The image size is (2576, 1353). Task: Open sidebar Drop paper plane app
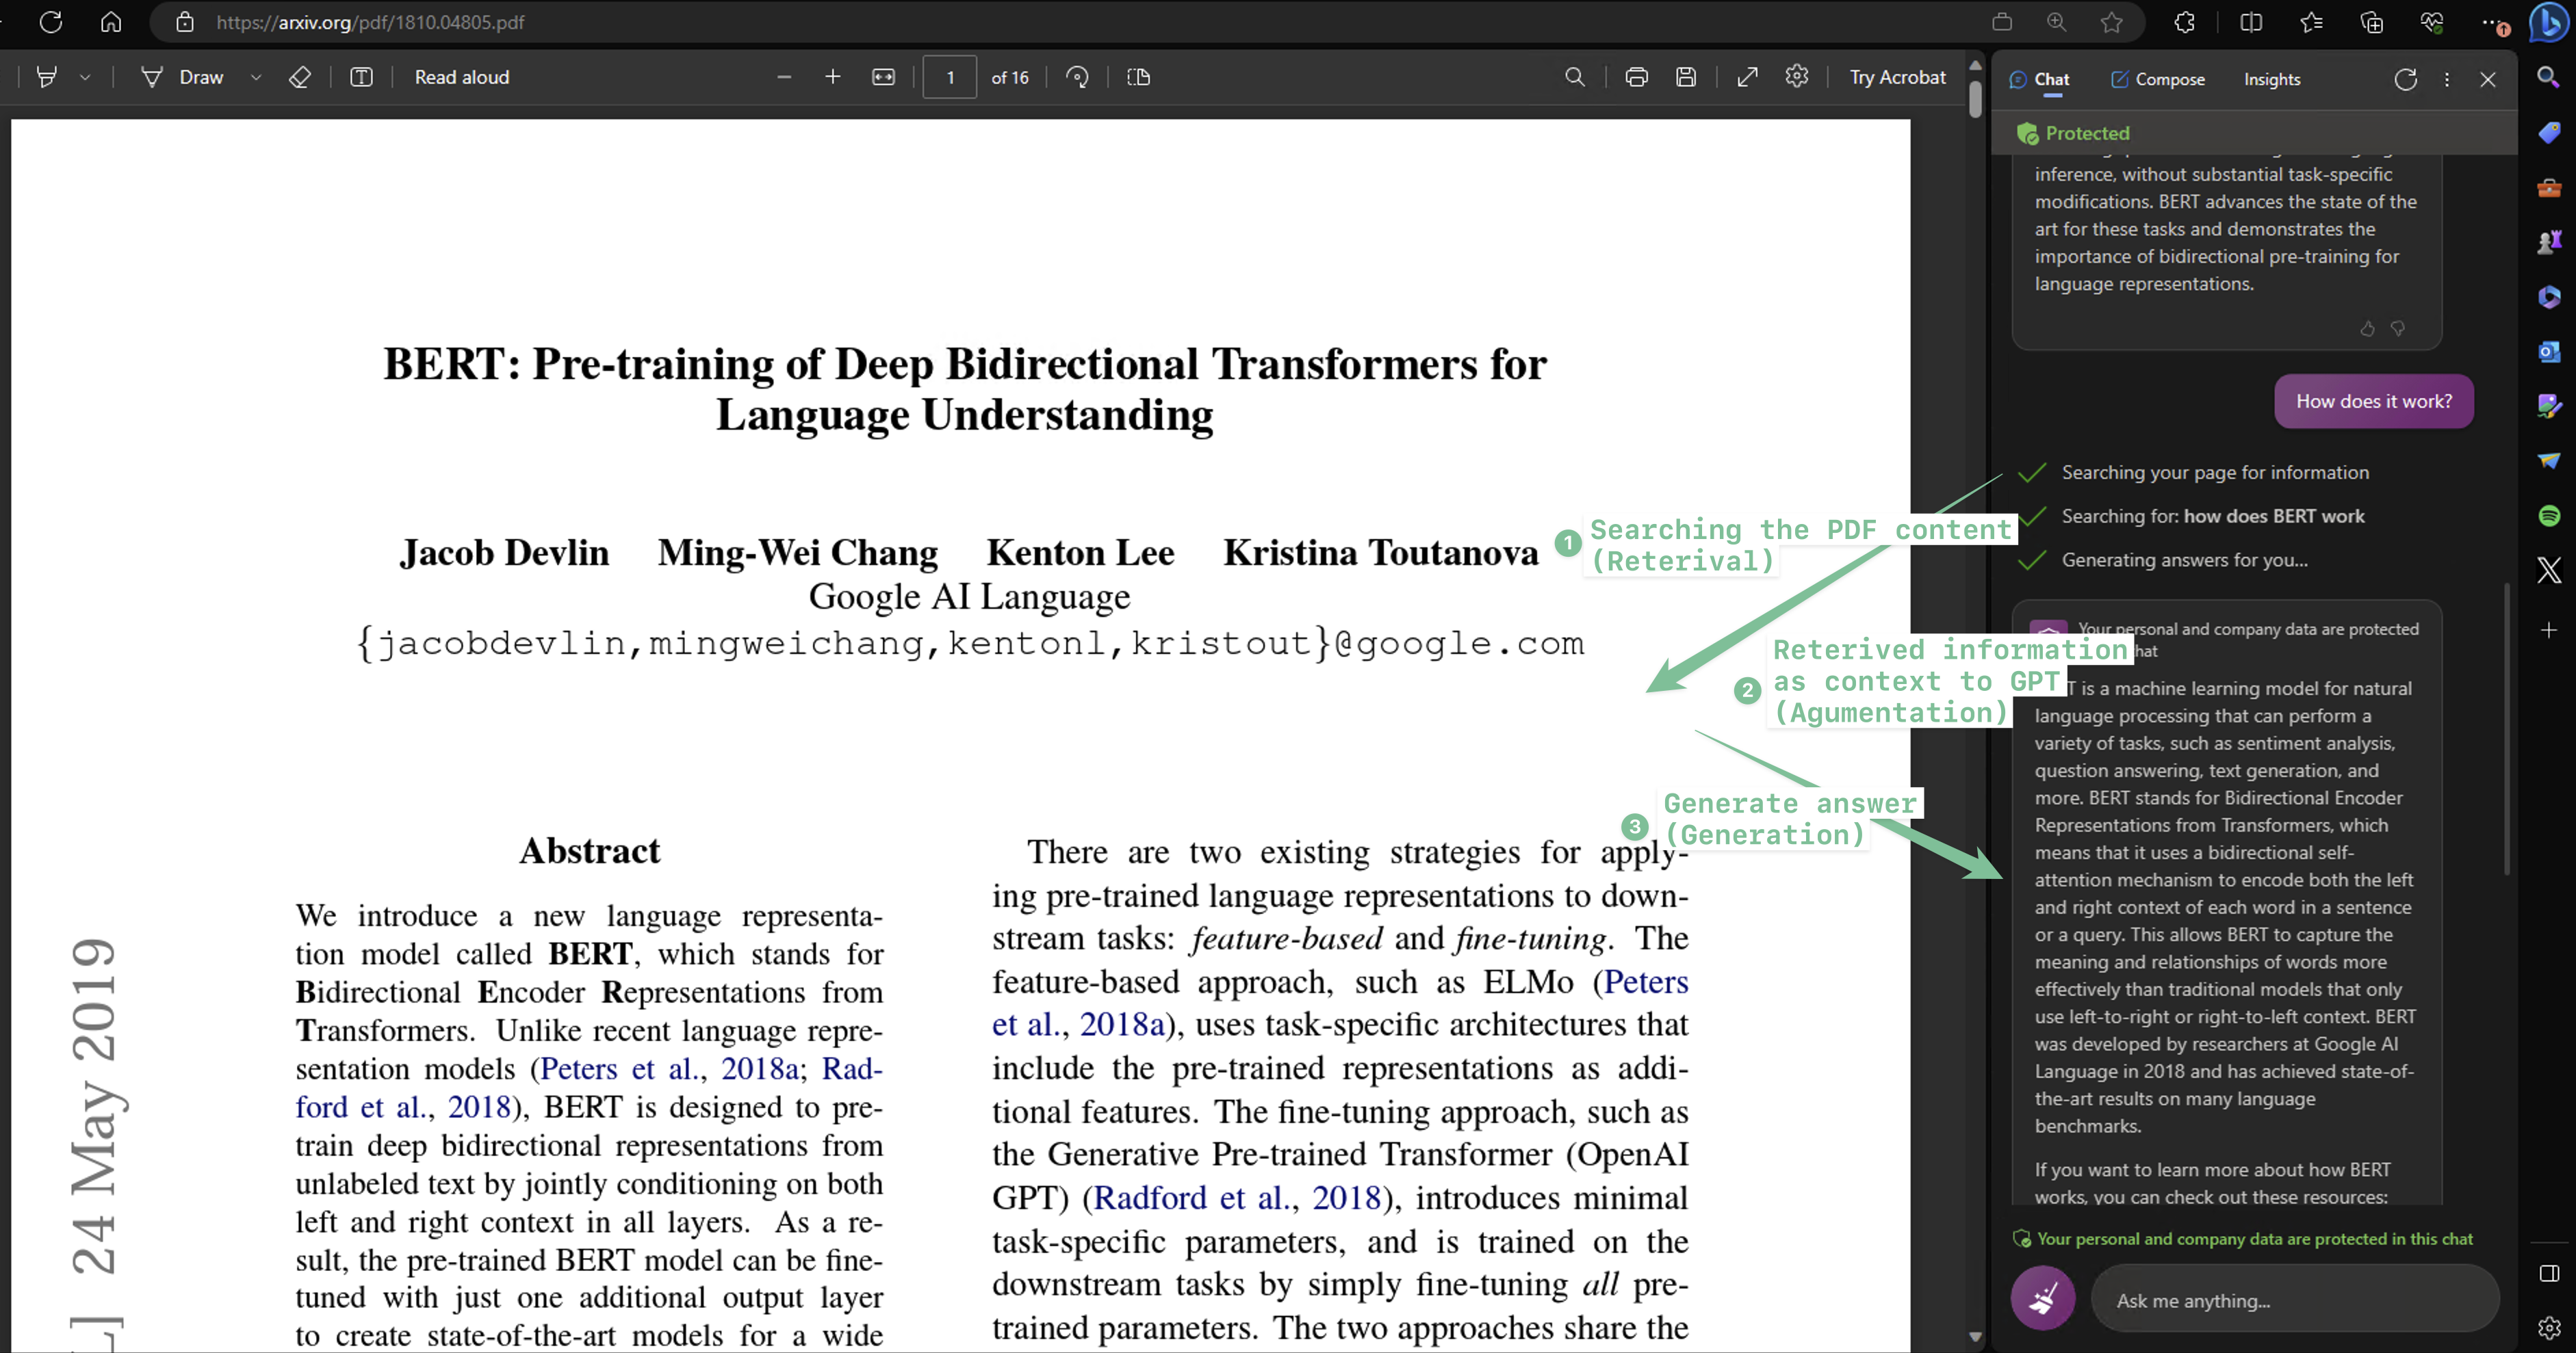2549,460
